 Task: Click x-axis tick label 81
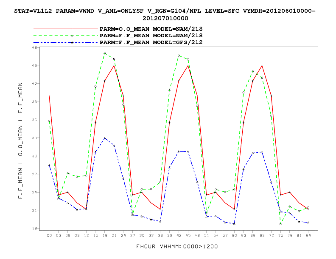tap(299, 235)
